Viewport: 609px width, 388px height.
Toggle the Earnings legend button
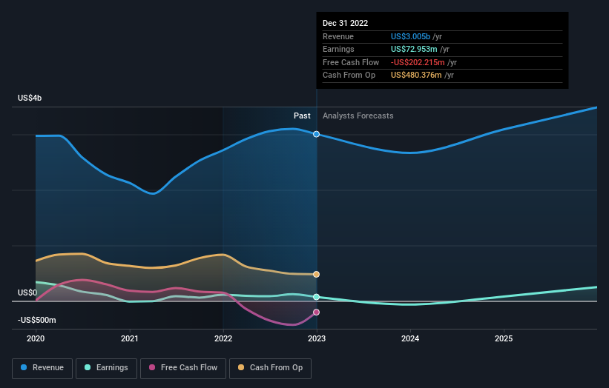point(106,368)
